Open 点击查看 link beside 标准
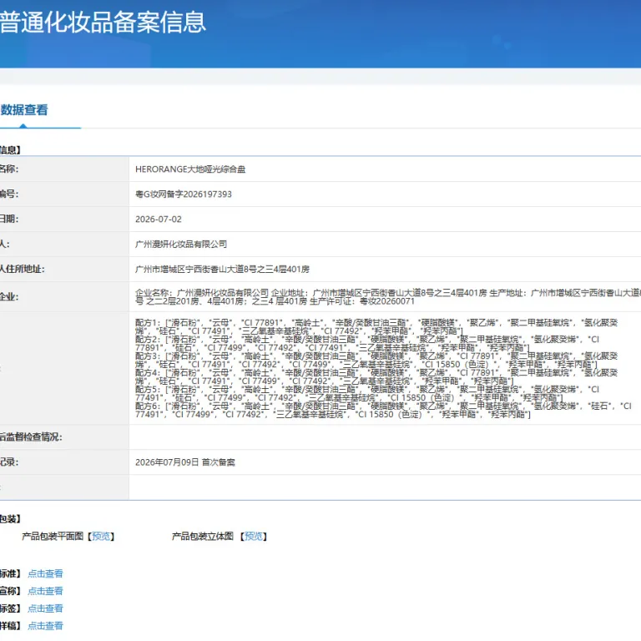Image resolution: width=641 pixels, height=641 pixels. (x=45, y=573)
